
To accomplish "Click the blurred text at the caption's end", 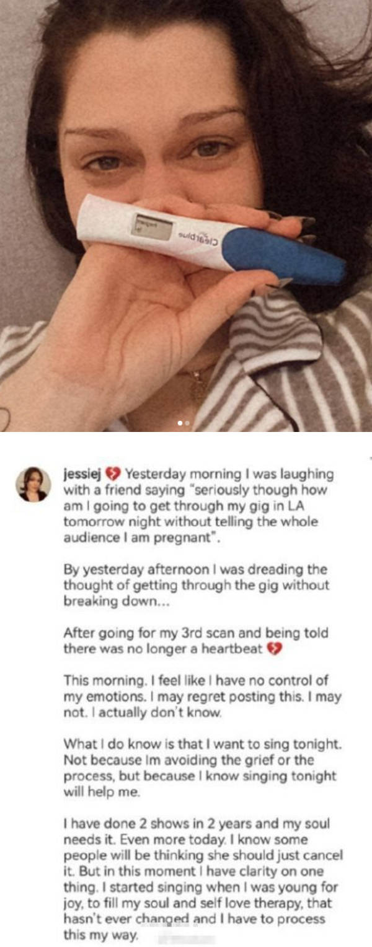I will coord(186,936).
